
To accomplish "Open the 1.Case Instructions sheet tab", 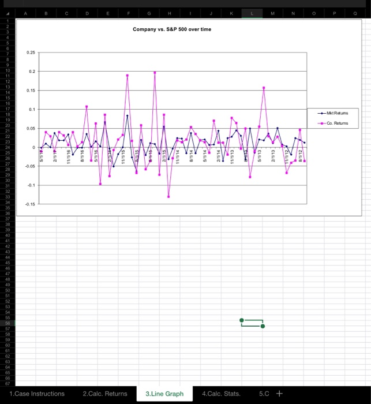I will [x=37, y=394].
